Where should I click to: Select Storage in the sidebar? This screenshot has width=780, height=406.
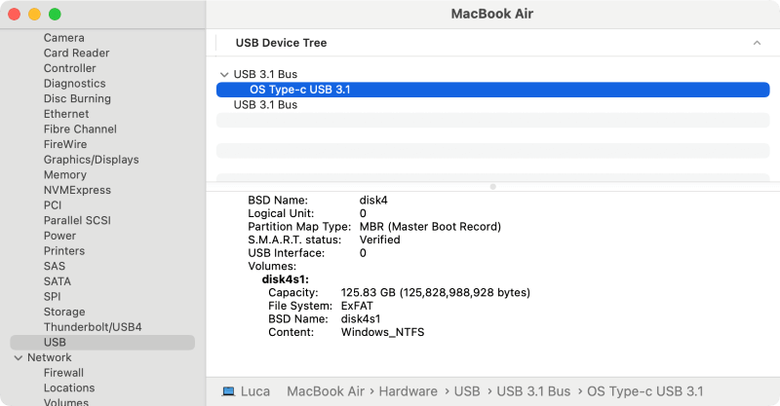(x=64, y=312)
